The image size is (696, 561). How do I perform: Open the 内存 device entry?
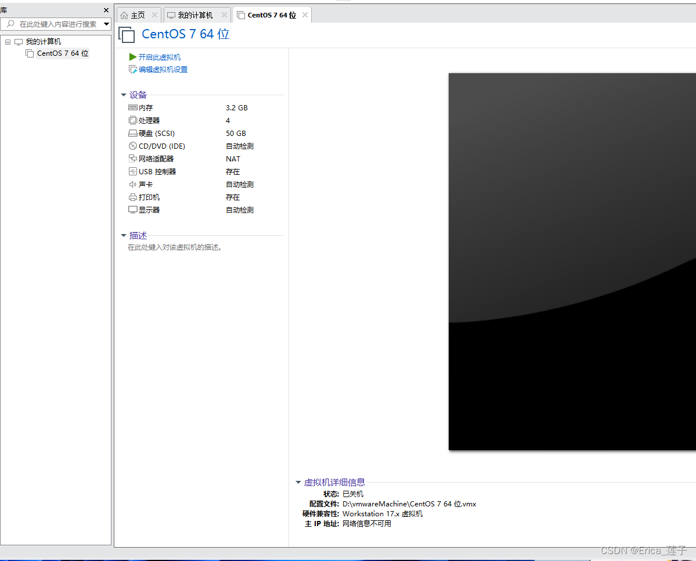[x=146, y=107]
